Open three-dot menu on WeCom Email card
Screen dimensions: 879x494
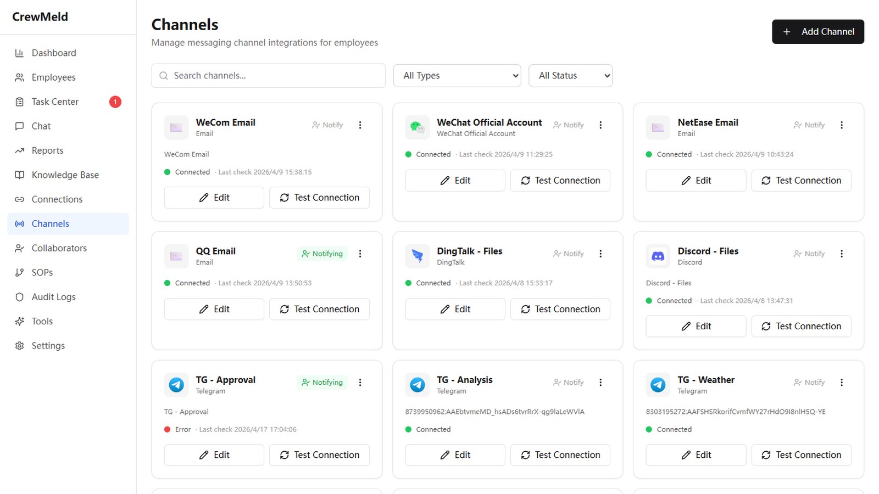[360, 125]
